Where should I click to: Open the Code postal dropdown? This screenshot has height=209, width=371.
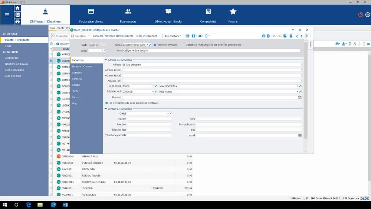(x=153, y=86)
